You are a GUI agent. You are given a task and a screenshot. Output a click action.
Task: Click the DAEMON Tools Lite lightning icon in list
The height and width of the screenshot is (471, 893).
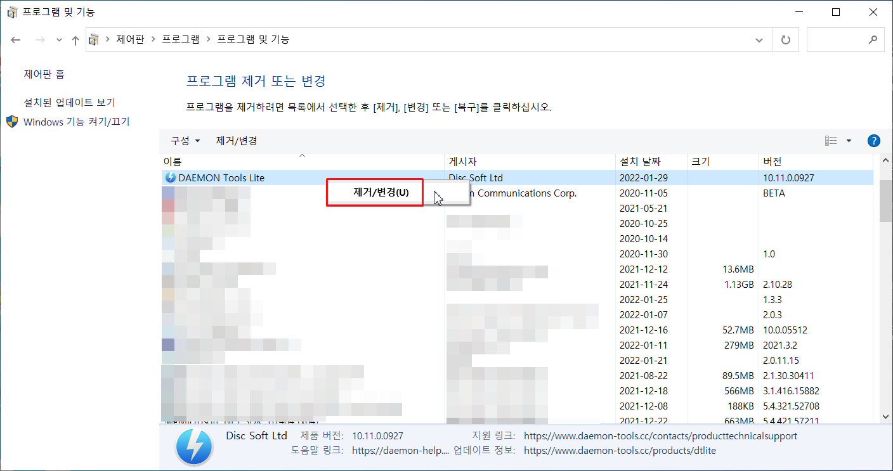[x=170, y=178]
